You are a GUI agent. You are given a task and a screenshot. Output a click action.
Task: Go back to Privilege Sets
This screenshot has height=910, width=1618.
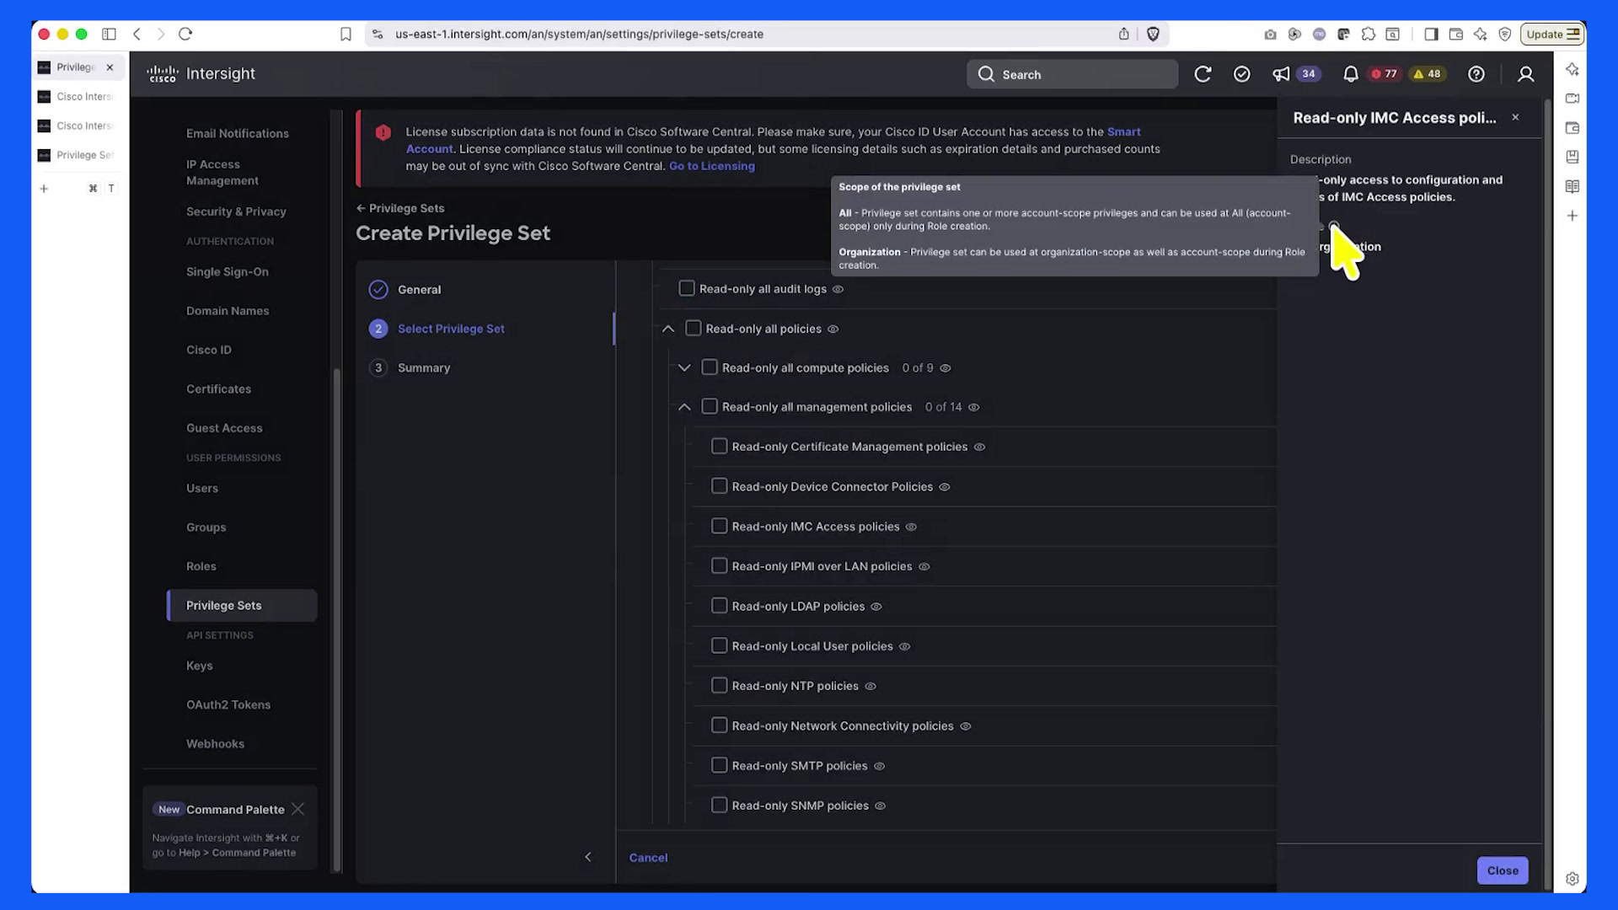[x=400, y=208]
